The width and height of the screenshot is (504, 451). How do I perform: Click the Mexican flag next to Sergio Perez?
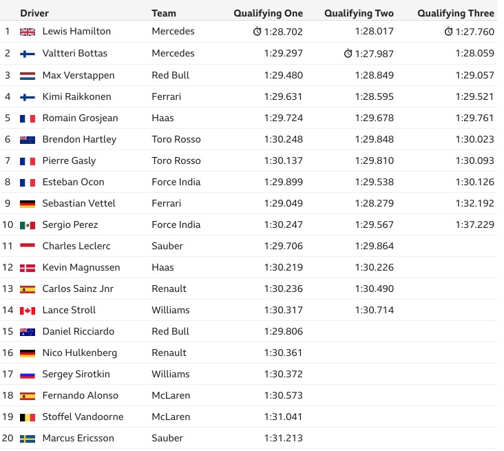(28, 225)
